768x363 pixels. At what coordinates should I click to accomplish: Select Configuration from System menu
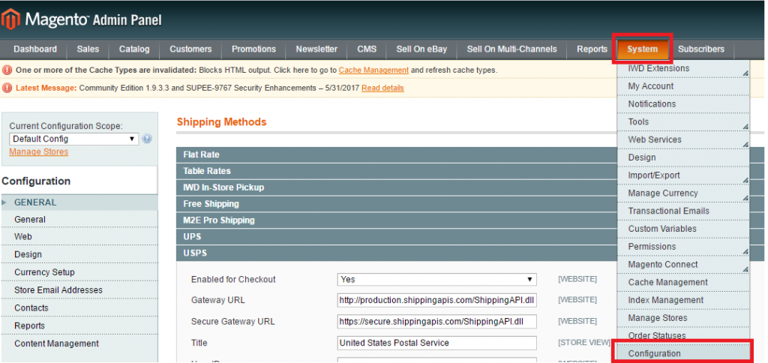[655, 353]
